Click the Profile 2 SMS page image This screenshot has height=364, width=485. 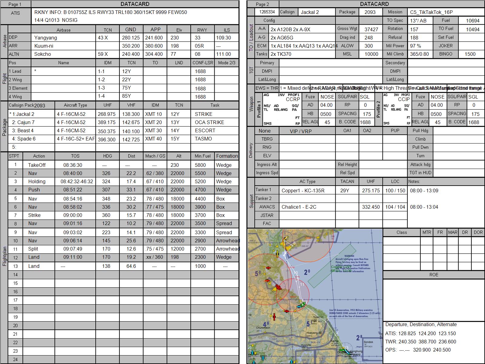point(397,109)
